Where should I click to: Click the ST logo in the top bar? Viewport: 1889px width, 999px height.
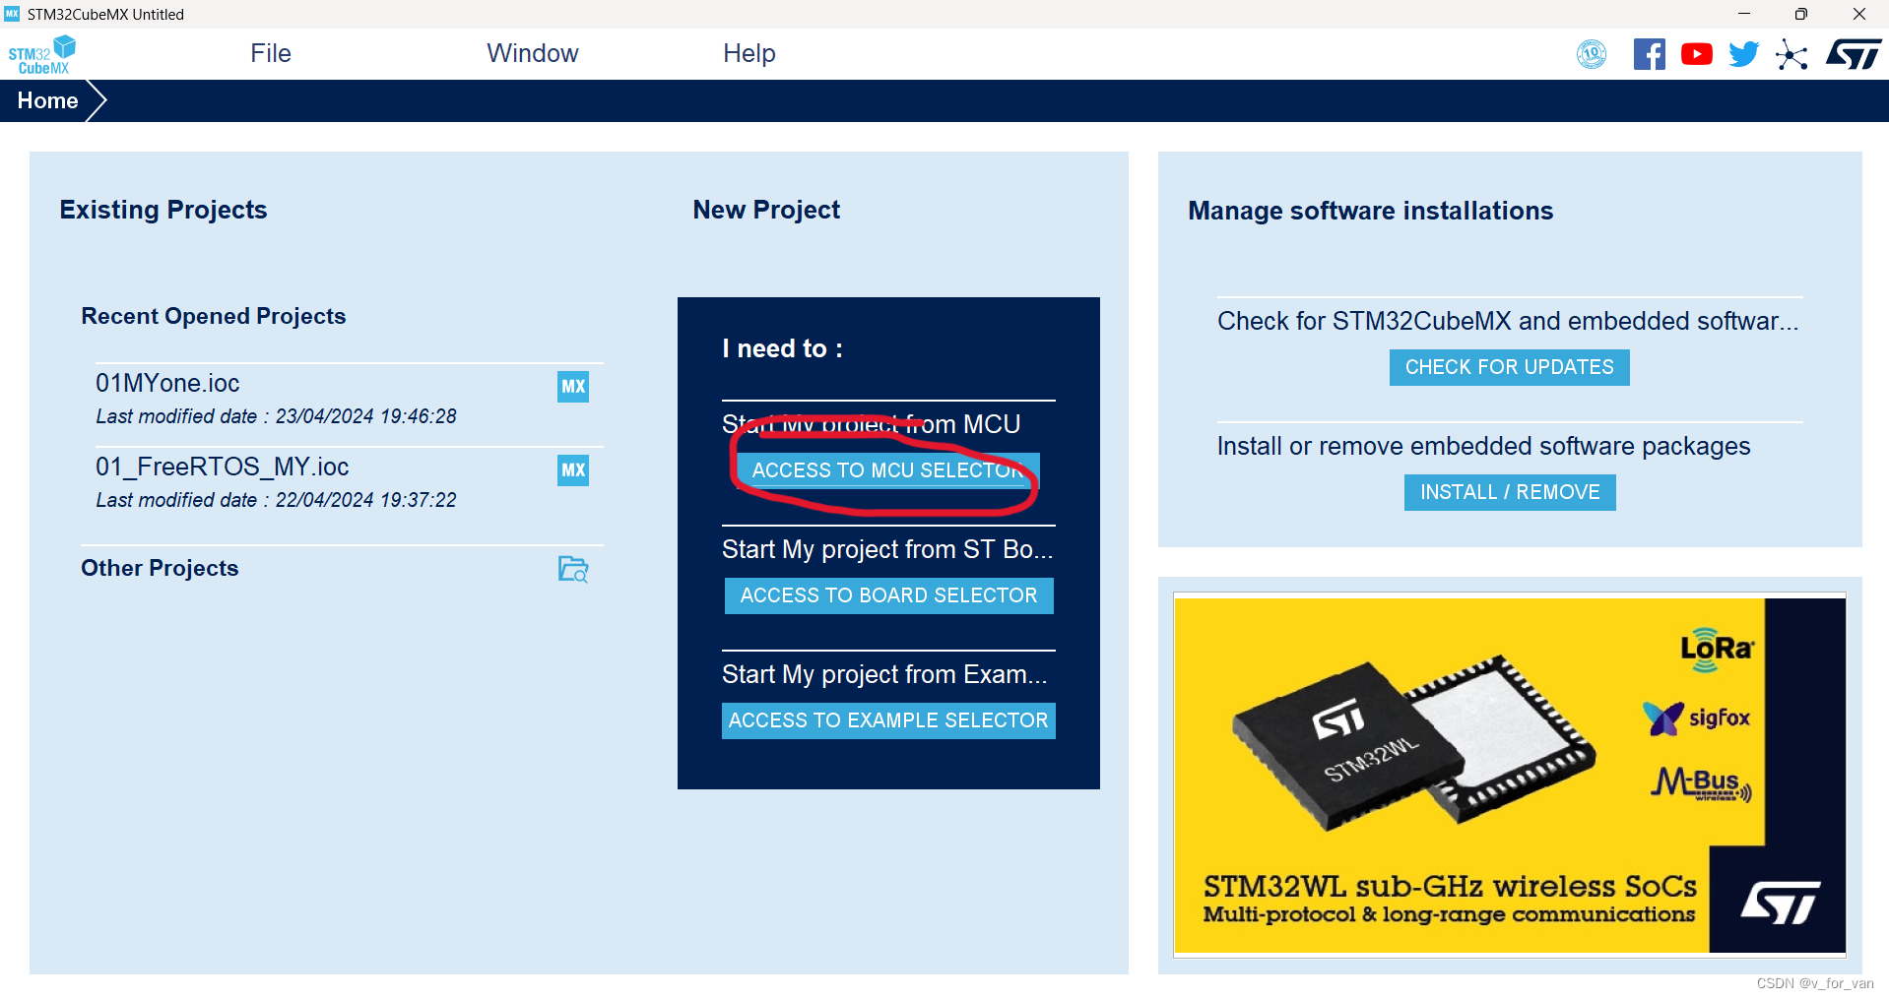[1854, 54]
